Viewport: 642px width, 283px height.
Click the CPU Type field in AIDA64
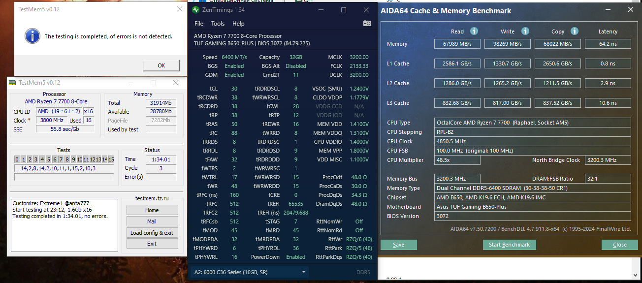tap(533, 123)
